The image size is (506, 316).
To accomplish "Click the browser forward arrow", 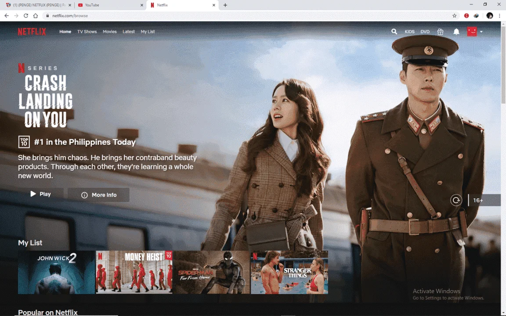I will click(x=16, y=15).
